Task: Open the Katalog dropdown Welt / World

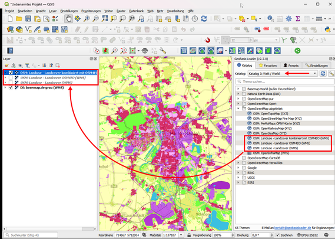Action: point(283,73)
